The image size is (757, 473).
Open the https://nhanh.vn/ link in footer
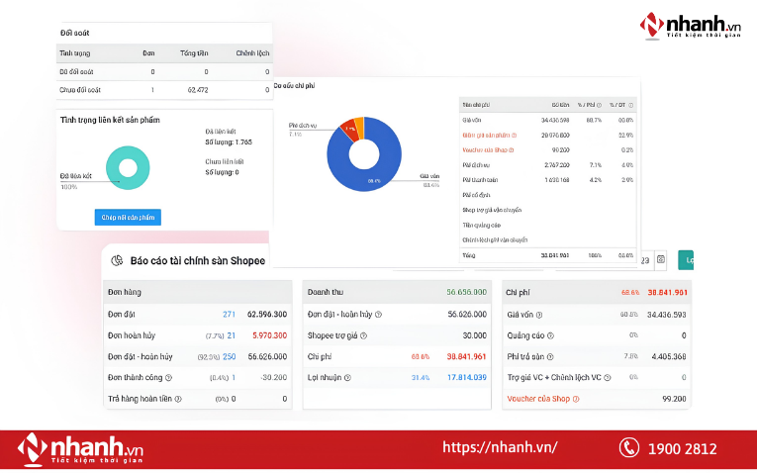500,447
